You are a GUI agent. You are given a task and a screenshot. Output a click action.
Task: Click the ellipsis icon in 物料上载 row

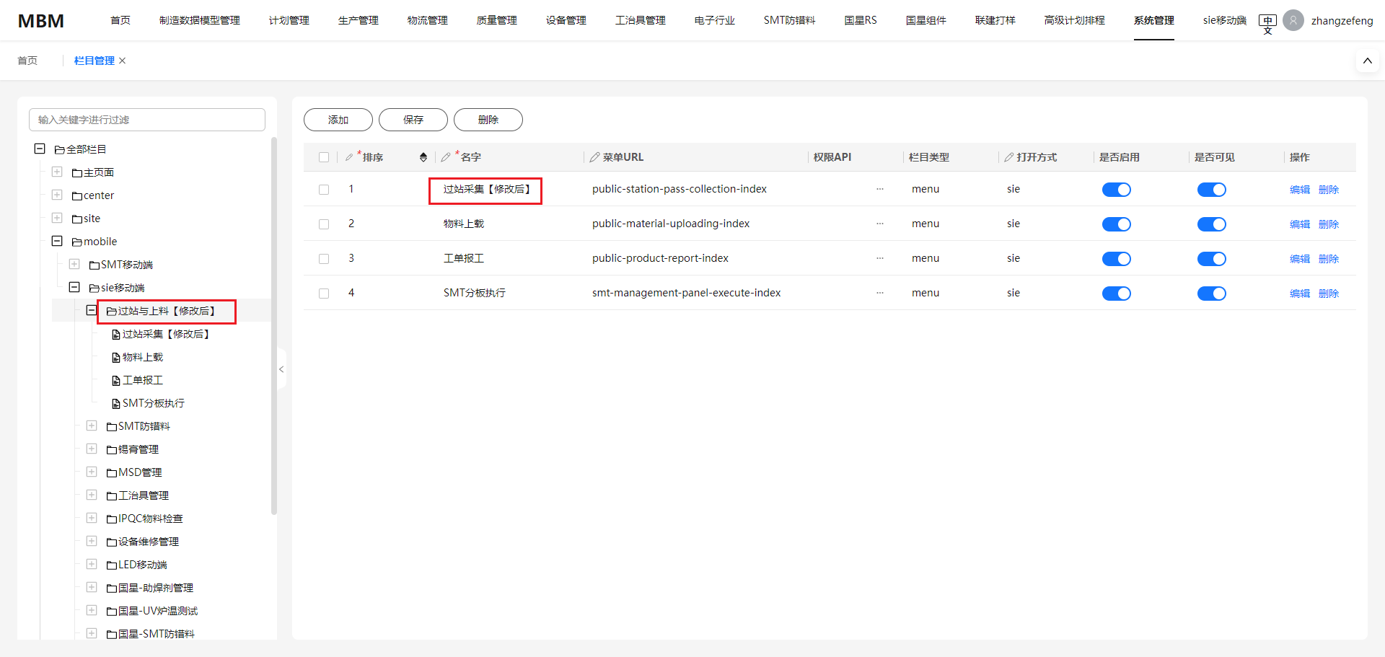click(880, 224)
